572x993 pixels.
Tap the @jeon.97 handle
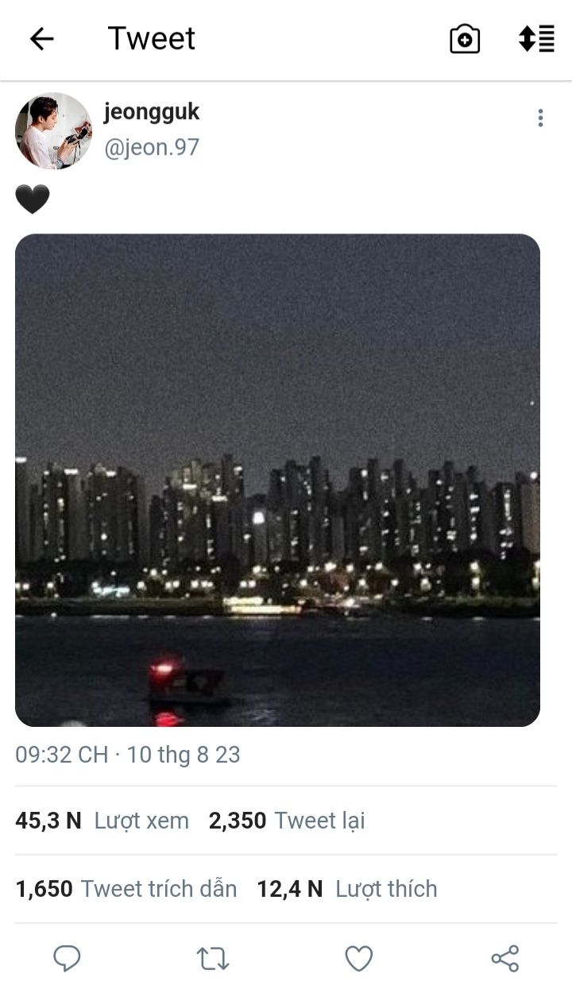(x=152, y=148)
